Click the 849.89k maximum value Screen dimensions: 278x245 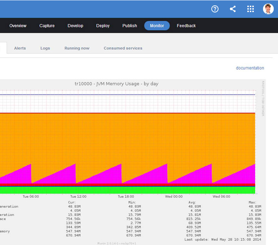pyautogui.click(x=254, y=219)
